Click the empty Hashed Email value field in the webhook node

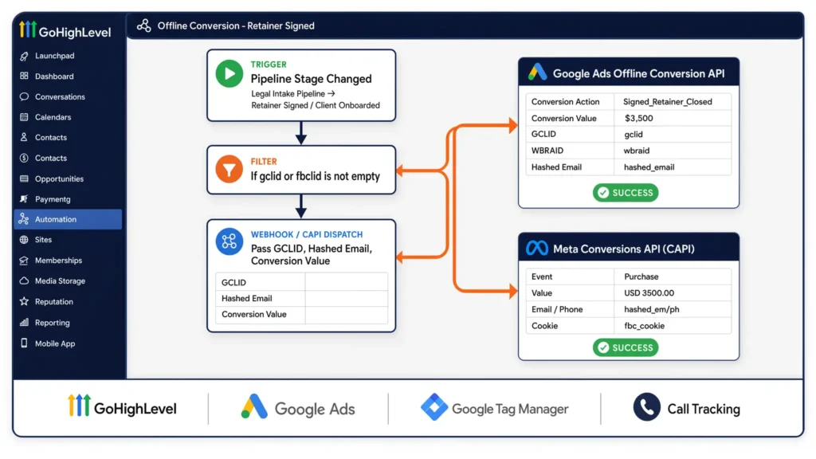(x=346, y=298)
